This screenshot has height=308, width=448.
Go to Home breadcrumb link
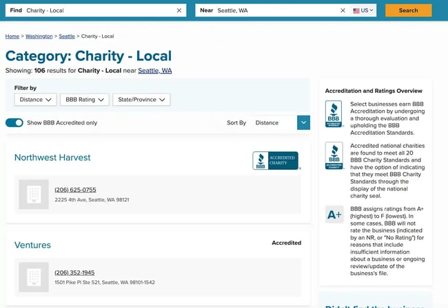tap(12, 36)
